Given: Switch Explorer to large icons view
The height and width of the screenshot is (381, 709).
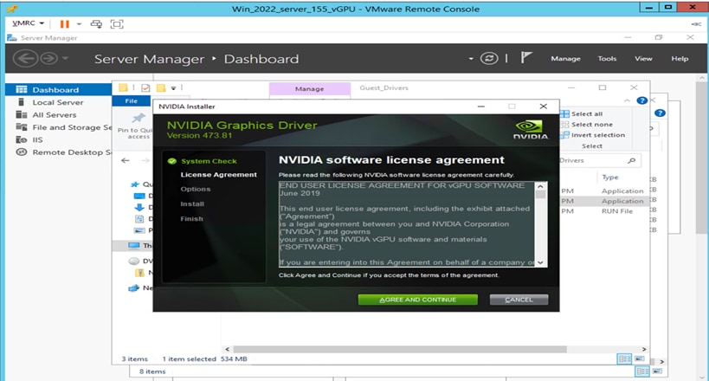Looking at the screenshot, I should 640,358.
